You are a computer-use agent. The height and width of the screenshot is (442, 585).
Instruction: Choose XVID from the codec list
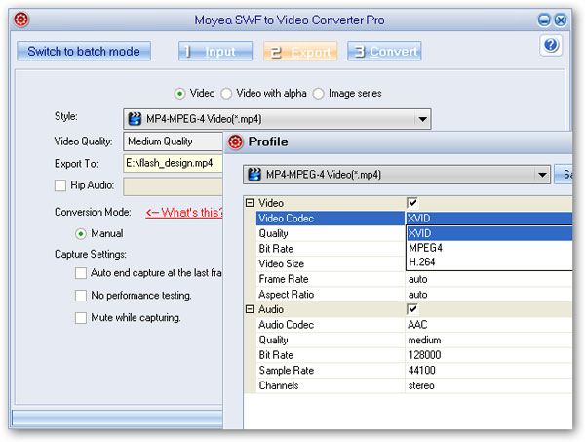[489, 233]
